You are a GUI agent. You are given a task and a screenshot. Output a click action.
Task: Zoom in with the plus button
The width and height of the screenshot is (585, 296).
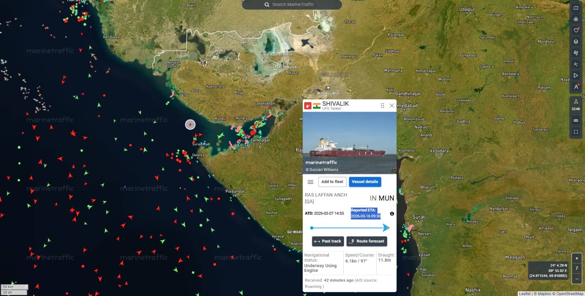(x=577, y=258)
